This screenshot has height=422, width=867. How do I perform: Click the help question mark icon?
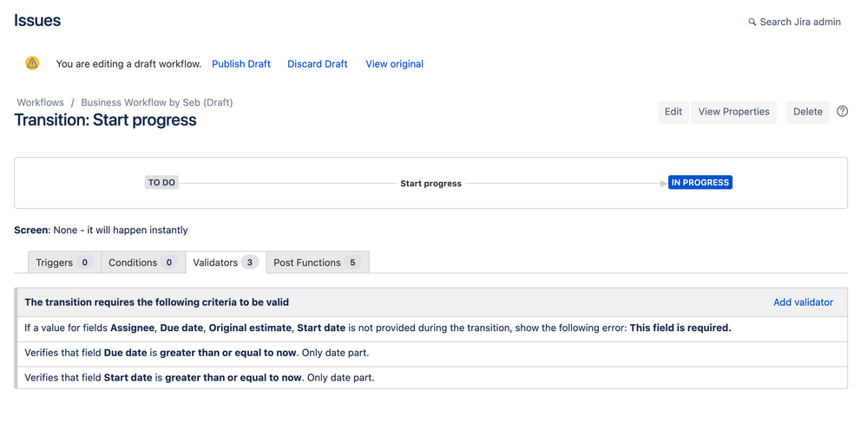pyautogui.click(x=842, y=112)
